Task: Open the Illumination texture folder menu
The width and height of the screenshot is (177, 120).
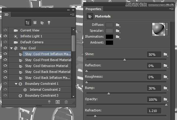Action: [118, 36]
